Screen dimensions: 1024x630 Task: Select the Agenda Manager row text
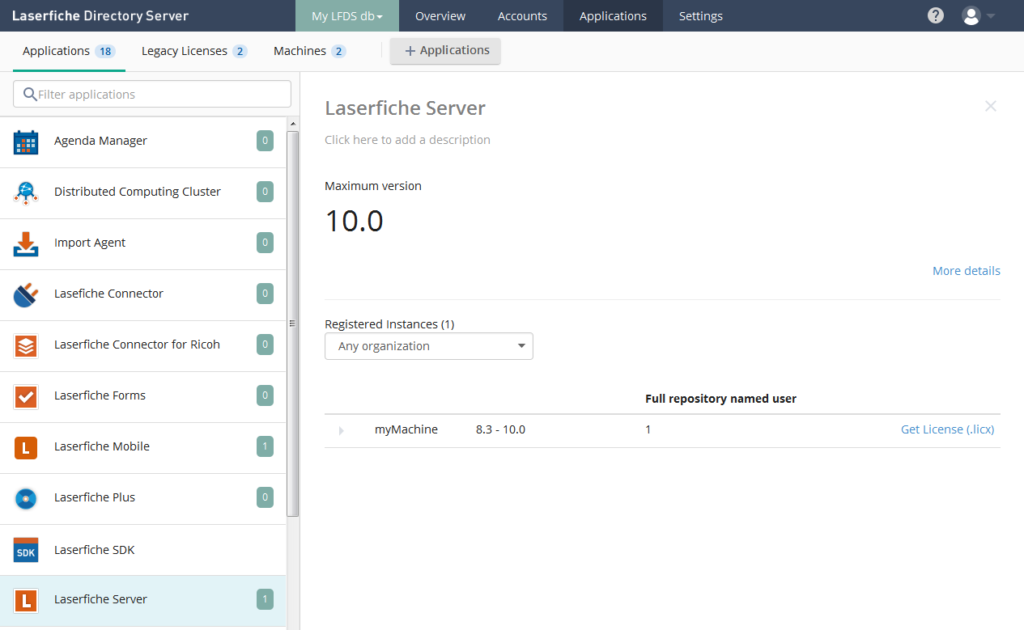[x=100, y=141]
